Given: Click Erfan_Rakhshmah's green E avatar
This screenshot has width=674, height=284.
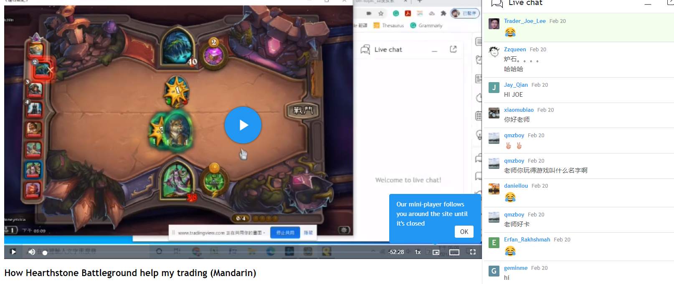Looking at the screenshot, I should tap(494, 242).
